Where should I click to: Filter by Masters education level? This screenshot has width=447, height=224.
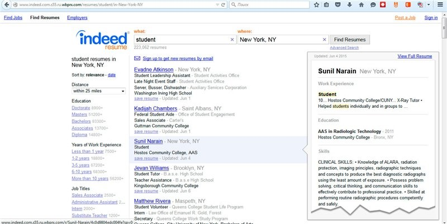79,114
